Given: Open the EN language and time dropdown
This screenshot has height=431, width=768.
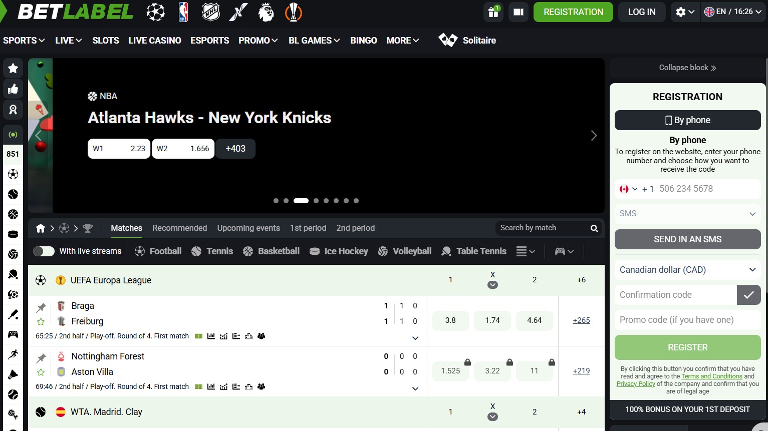Looking at the screenshot, I should pos(732,12).
